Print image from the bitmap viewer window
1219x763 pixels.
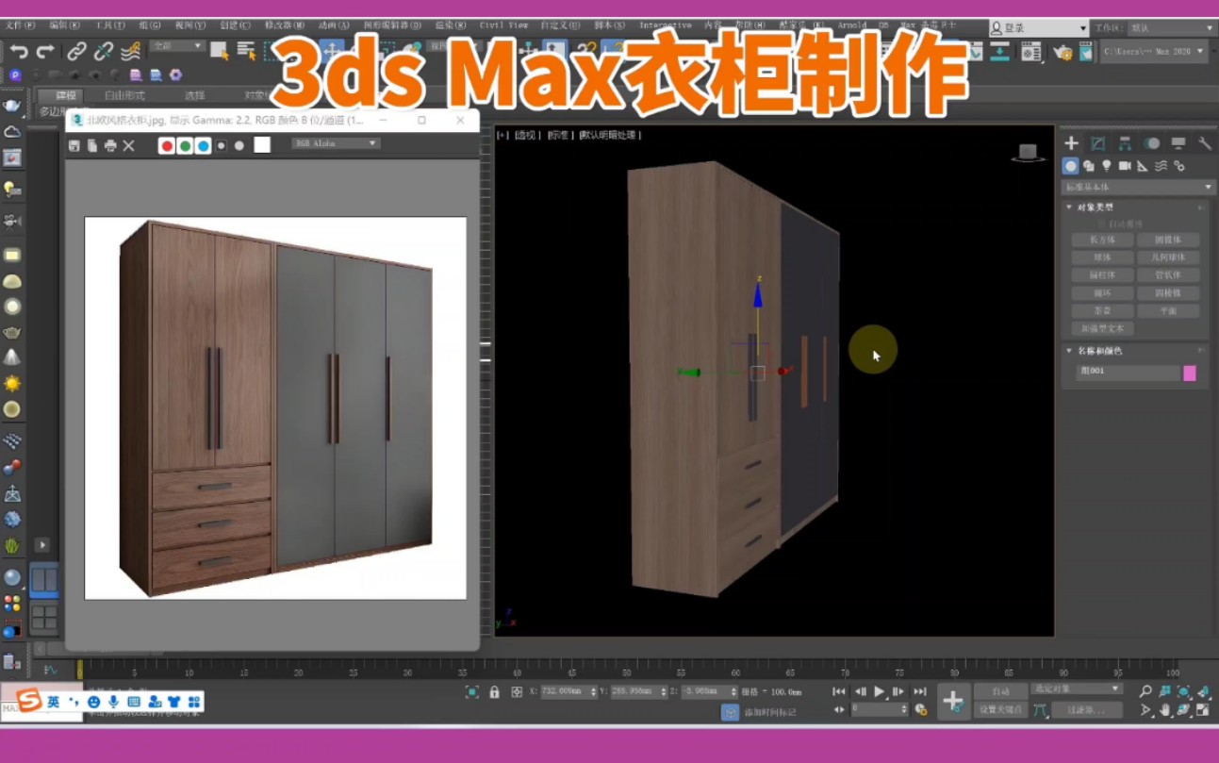coord(110,145)
